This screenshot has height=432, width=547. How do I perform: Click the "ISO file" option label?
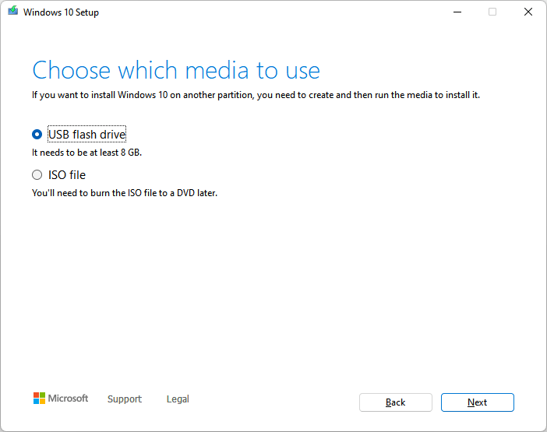[67, 175]
